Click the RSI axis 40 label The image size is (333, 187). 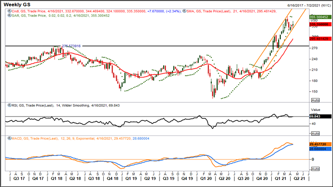[x=314, y=123]
